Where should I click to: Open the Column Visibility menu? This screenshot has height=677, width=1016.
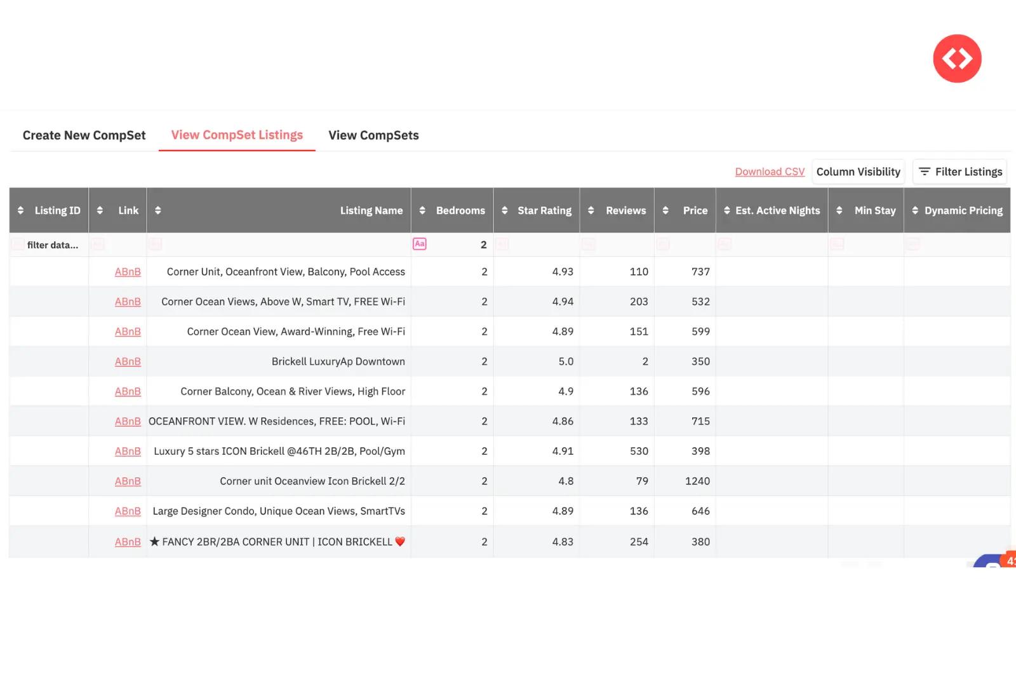click(x=859, y=171)
